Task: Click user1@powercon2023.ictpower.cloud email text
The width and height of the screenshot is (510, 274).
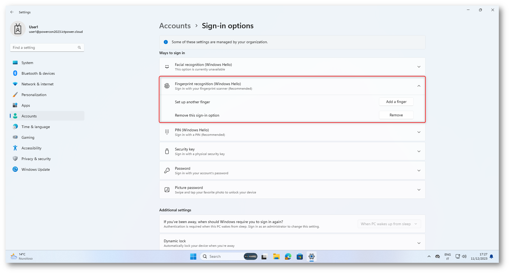Action: click(56, 32)
